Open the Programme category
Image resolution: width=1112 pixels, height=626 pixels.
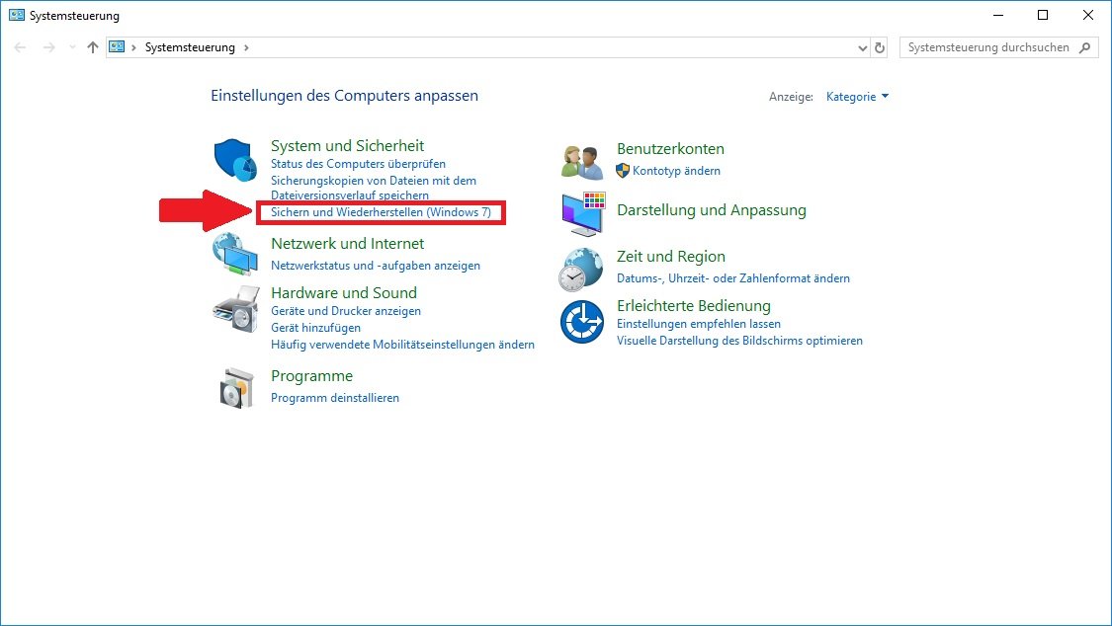(x=312, y=376)
